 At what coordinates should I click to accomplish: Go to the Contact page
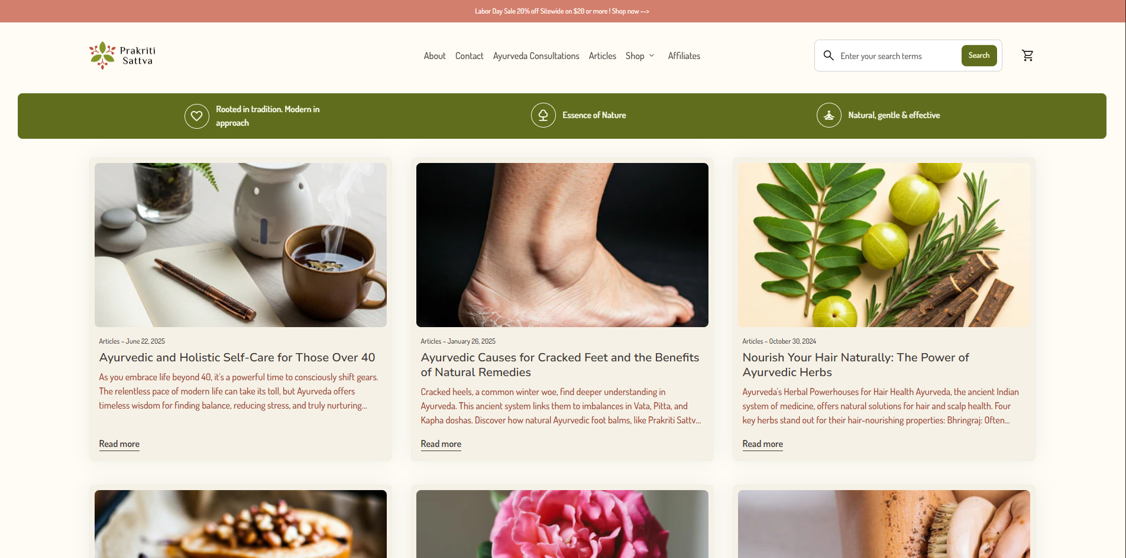point(469,56)
